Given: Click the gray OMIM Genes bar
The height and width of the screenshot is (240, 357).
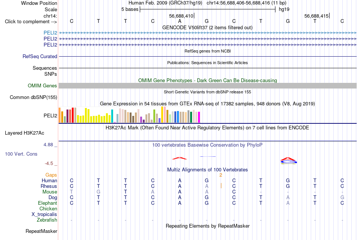Looking at the screenshot, I should click(x=207, y=85).
